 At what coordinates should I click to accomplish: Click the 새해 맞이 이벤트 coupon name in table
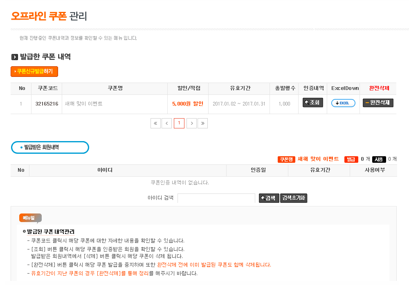(x=84, y=104)
